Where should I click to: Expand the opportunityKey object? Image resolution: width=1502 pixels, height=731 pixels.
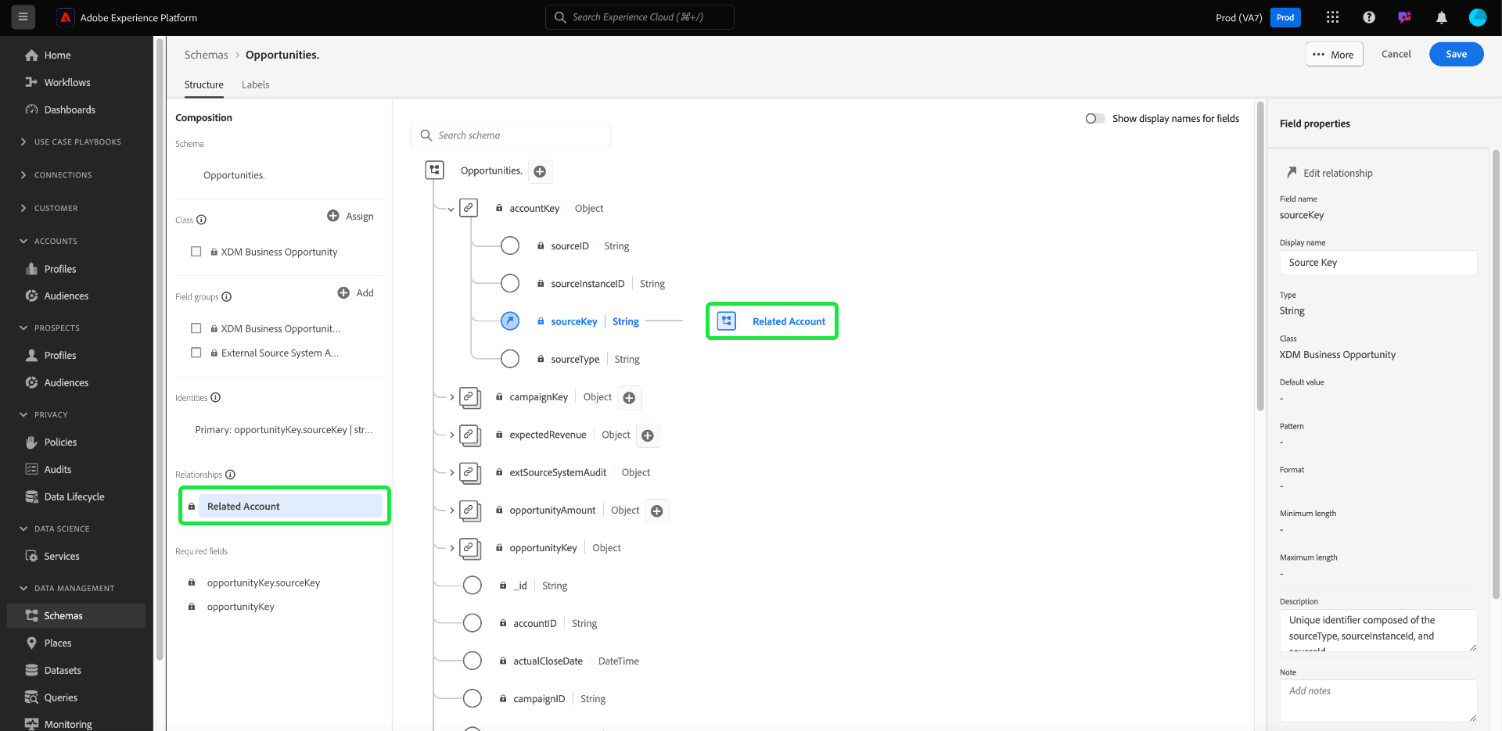coord(452,549)
